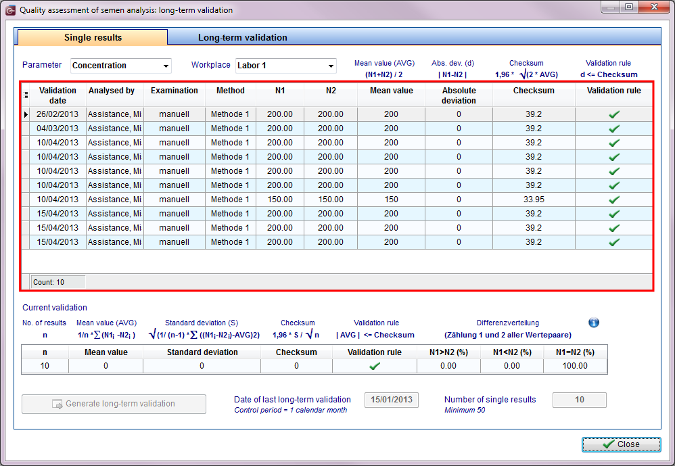The height and width of the screenshot is (466, 675).
Task: Click the green checkmark in the 26/02/2013 row
Action: (x=614, y=114)
